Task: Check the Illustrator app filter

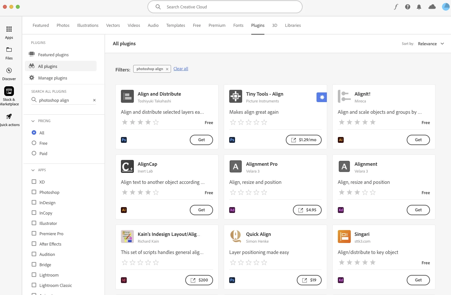Action: (34, 223)
